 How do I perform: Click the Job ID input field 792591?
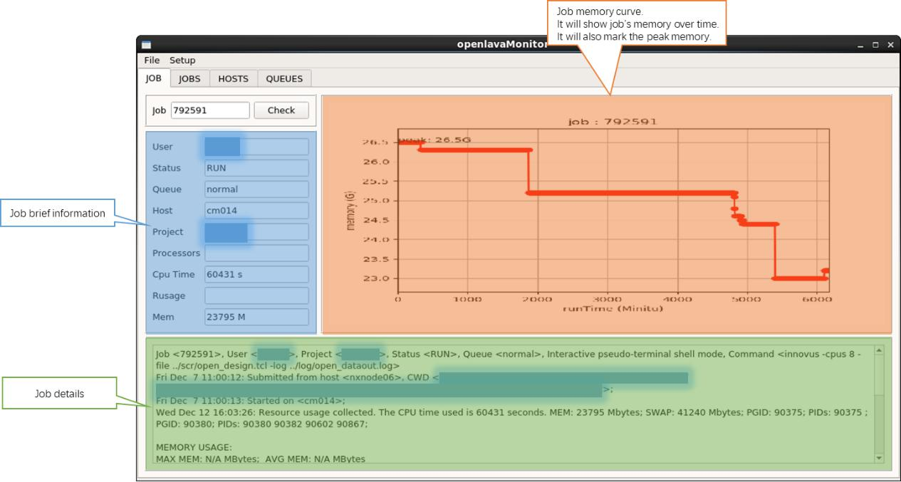pyautogui.click(x=210, y=110)
